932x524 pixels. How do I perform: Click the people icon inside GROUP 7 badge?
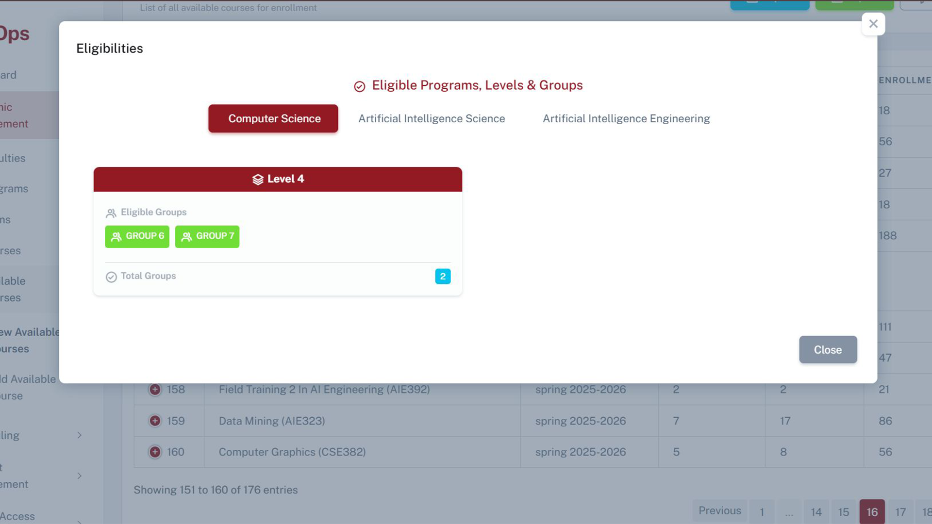186,236
